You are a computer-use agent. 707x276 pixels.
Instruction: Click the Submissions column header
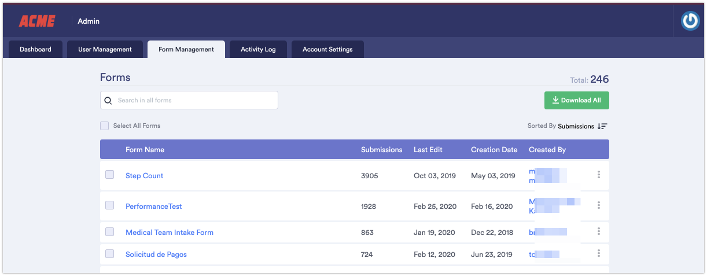click(381, 150)
